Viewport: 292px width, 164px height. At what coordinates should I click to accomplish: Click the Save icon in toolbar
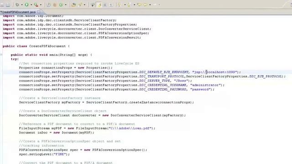tap(2, 5)
